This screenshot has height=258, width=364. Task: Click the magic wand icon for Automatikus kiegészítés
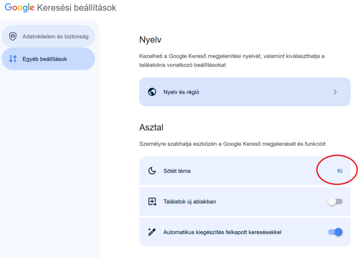pyautogui.click(x=152, y=232)
